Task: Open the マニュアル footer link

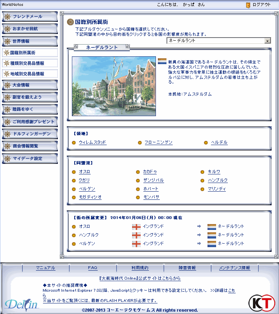Action: 45,268
